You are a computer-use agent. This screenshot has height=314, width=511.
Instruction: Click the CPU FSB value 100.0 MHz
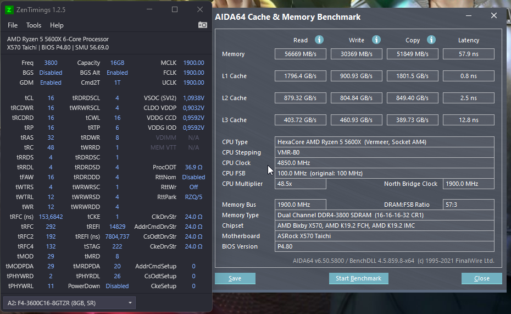coord(385,173)
